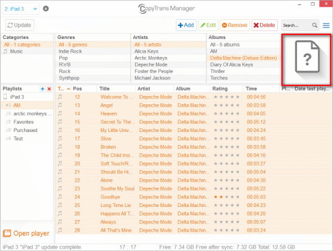The height and width of the screenshot is (251, 333).
Task: Set rating stars for Alone track
Action: pos(226,180)
